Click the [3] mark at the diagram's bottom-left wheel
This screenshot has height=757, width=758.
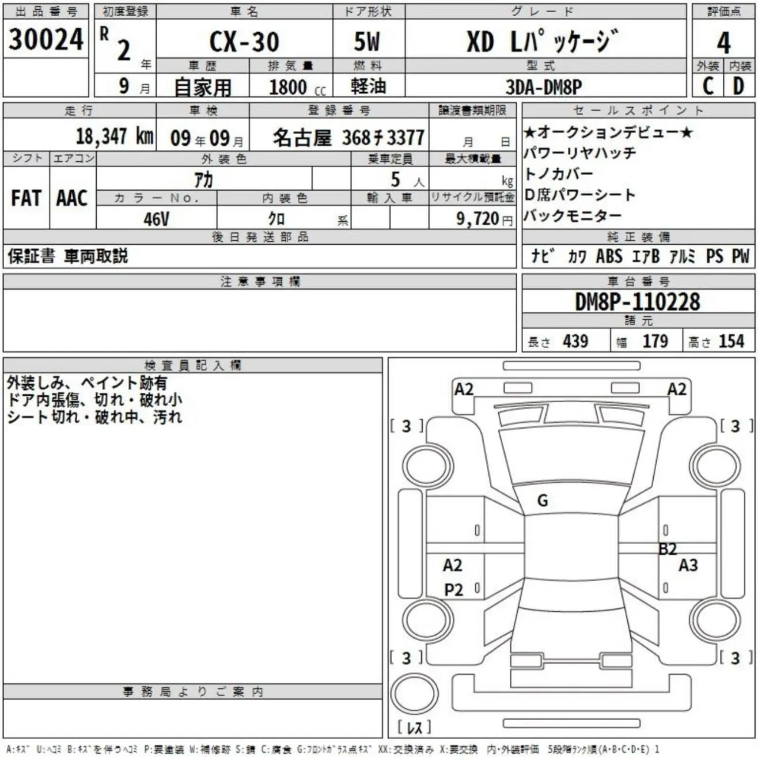point(407,658)
